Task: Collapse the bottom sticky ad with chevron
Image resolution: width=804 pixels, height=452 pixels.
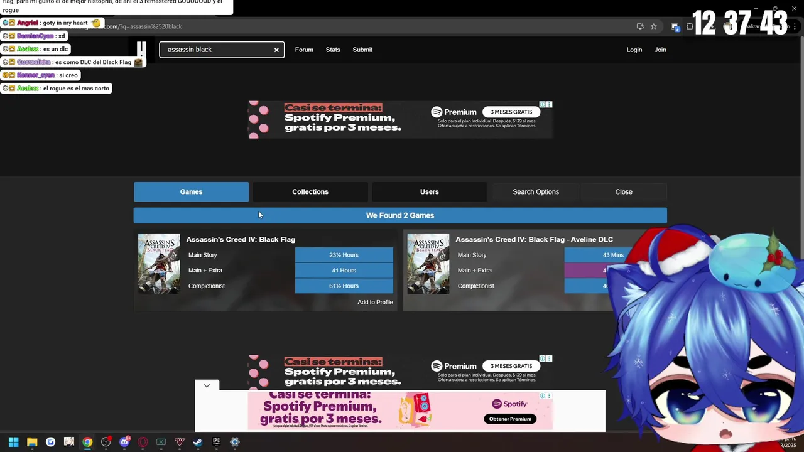Action: [x=207, y=385]
